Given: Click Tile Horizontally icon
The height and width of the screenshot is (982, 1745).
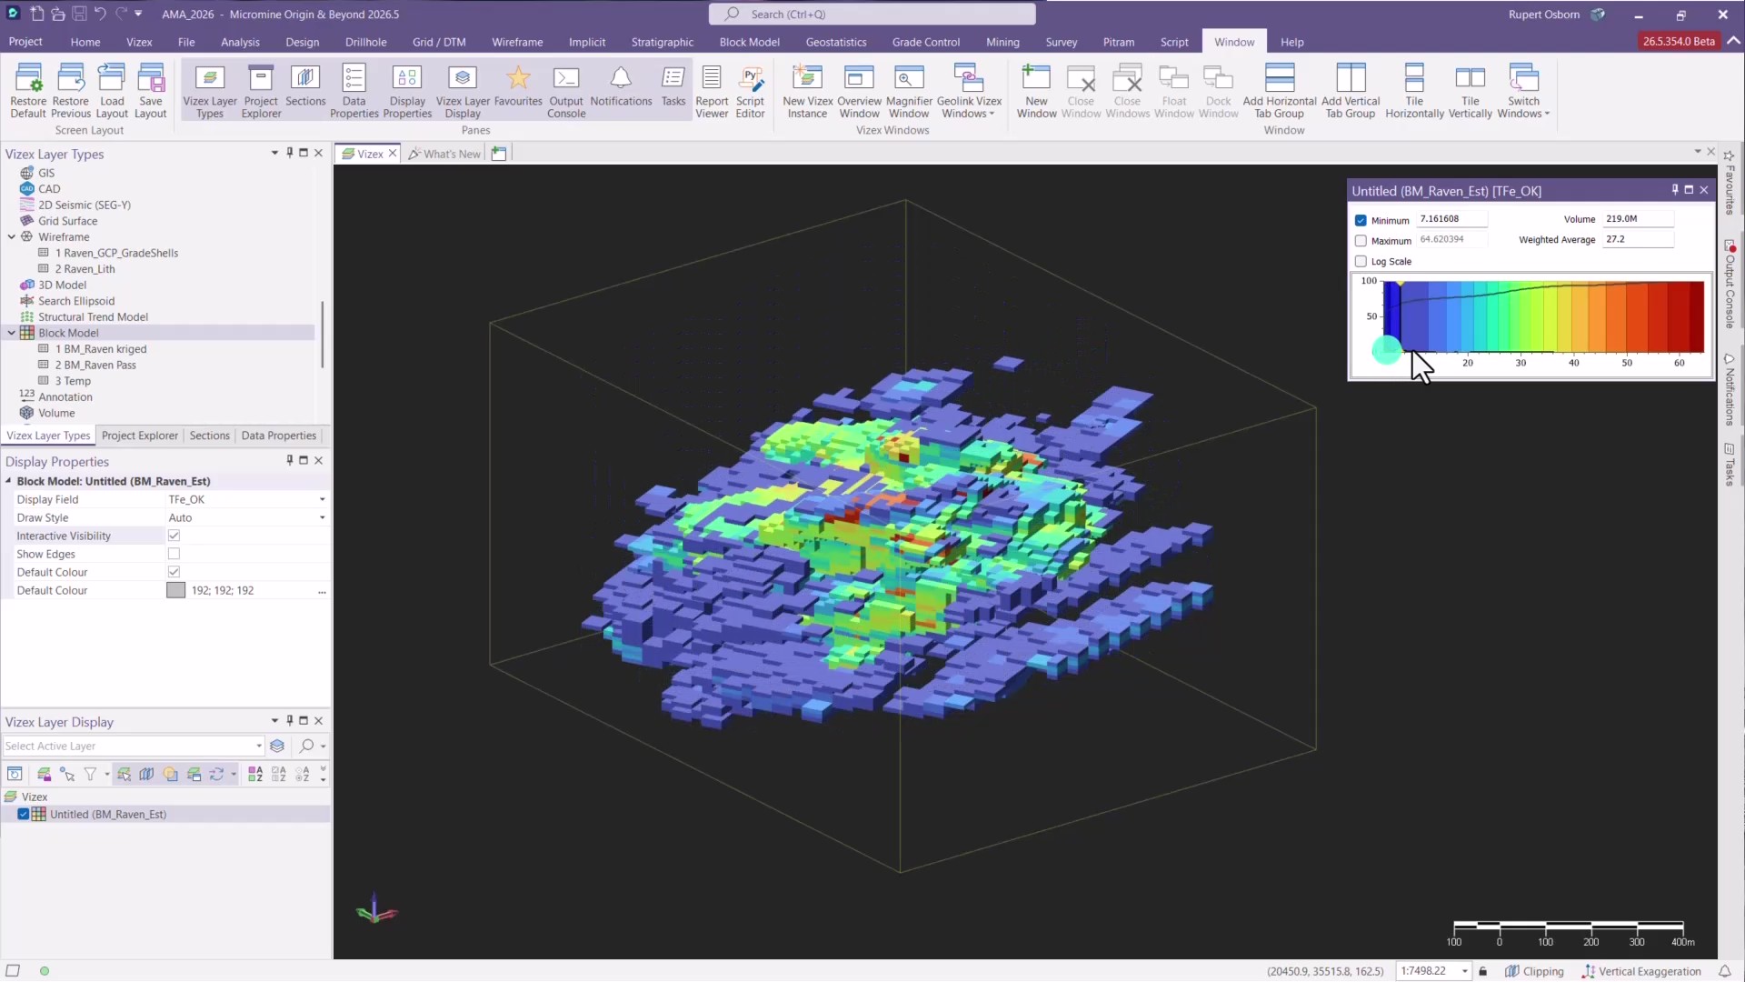Looking at the screenshot, I should click(1414, 90).
